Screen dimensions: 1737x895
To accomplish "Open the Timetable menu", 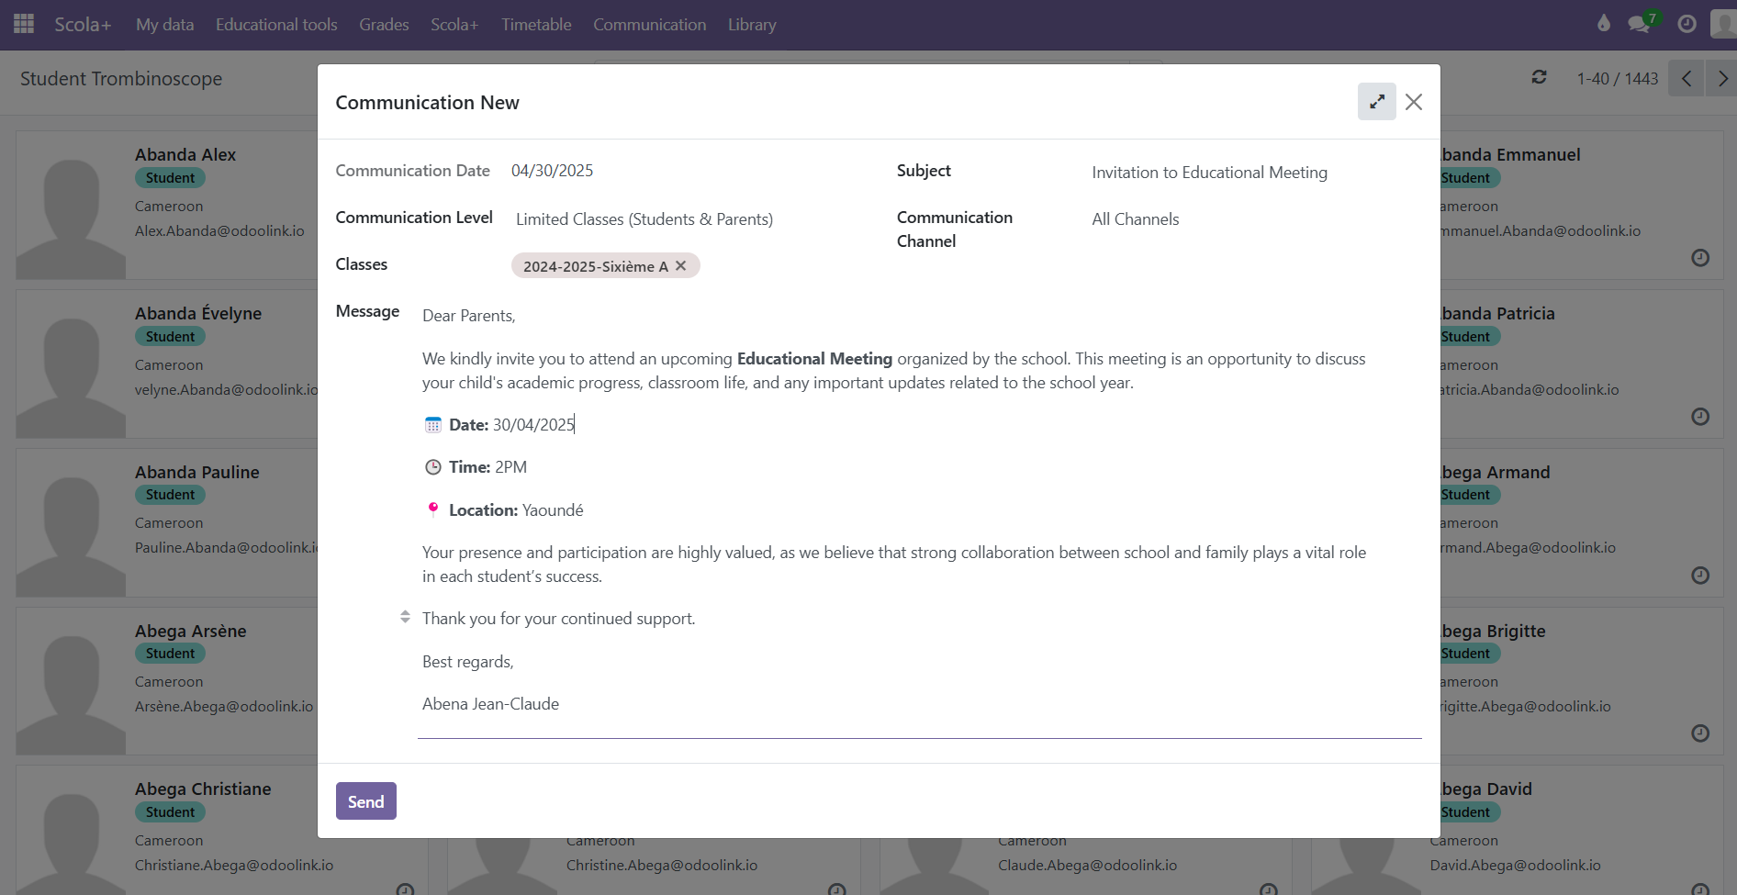I will [536, 25].
